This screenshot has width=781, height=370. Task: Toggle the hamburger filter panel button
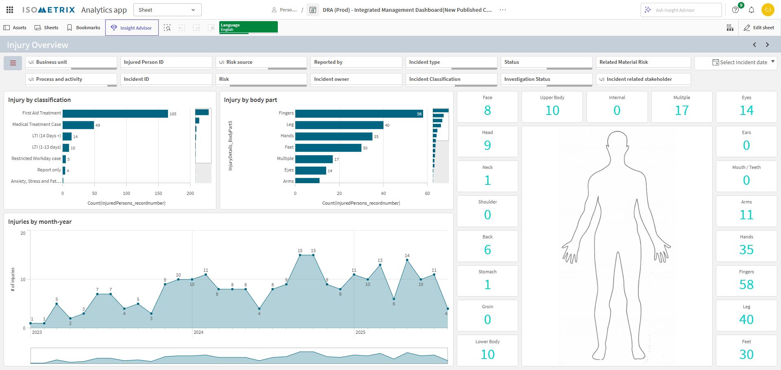[13, 63]
